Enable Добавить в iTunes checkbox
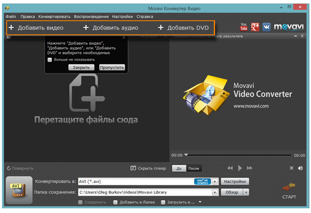Screen dimensions: 311x213 tap(116, 202)
